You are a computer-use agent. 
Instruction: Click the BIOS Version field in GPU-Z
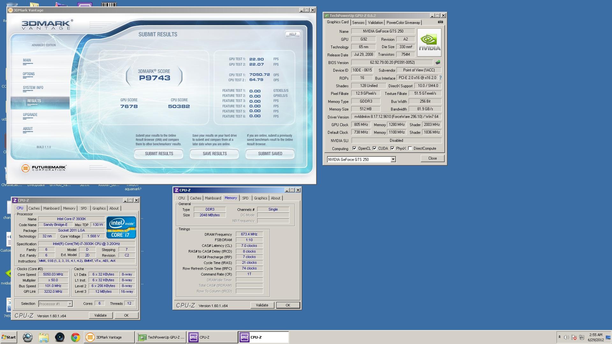coord(392,62)
